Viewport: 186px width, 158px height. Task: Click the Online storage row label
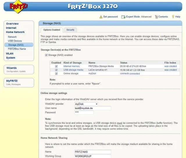(71, 74)
